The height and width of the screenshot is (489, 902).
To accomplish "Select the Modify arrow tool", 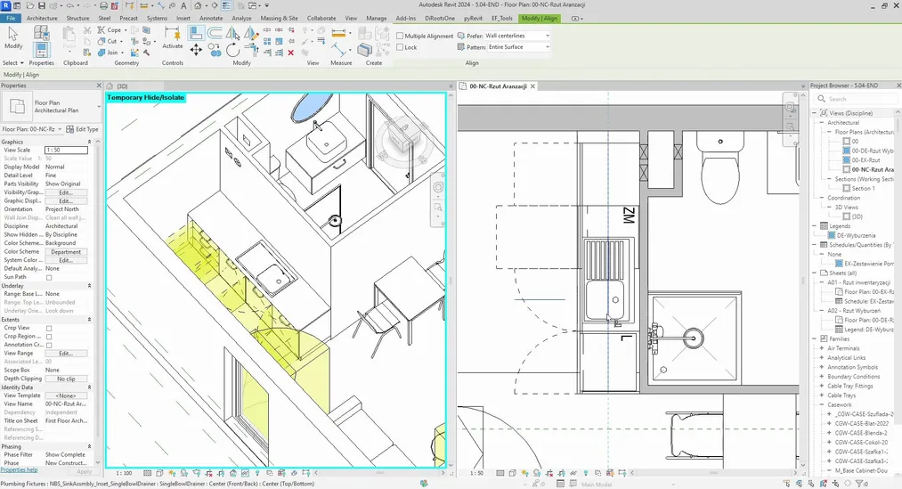I will (13, 38).
